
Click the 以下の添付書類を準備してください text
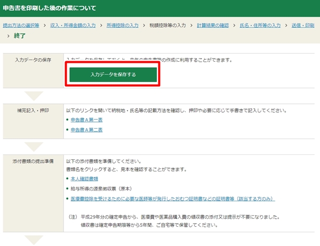[x=103, y=161]
